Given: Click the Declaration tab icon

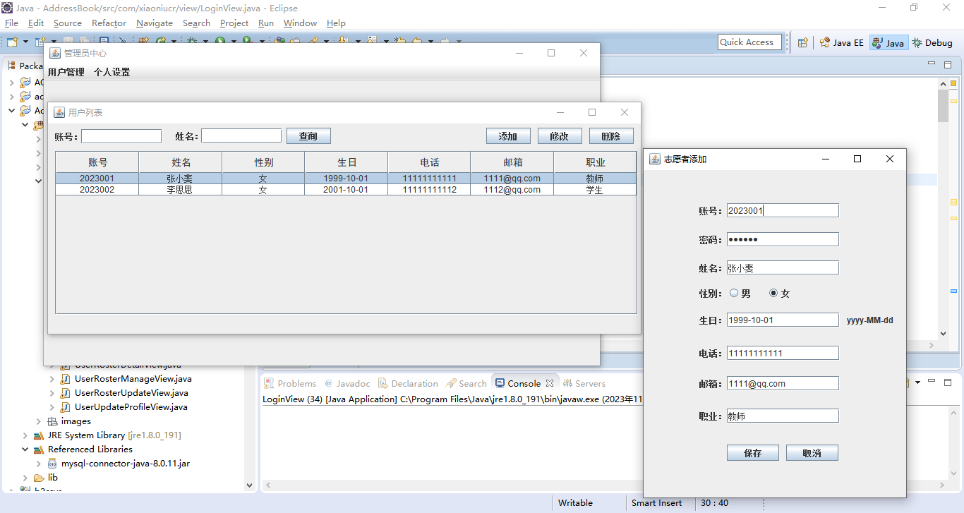Looking at the screenshot, I should click(383, 383).
